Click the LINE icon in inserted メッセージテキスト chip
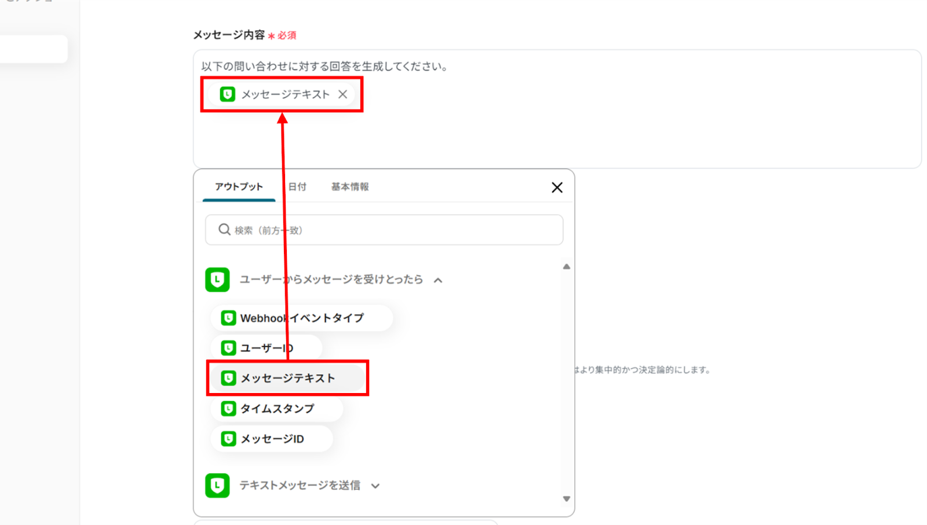This screenshot has height=525, width=927. point(228,94)
